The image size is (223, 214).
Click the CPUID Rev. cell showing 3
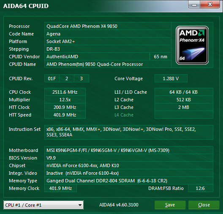point(82,79)
